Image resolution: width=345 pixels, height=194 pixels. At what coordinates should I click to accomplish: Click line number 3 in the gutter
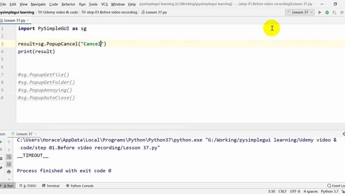(2, 44)
